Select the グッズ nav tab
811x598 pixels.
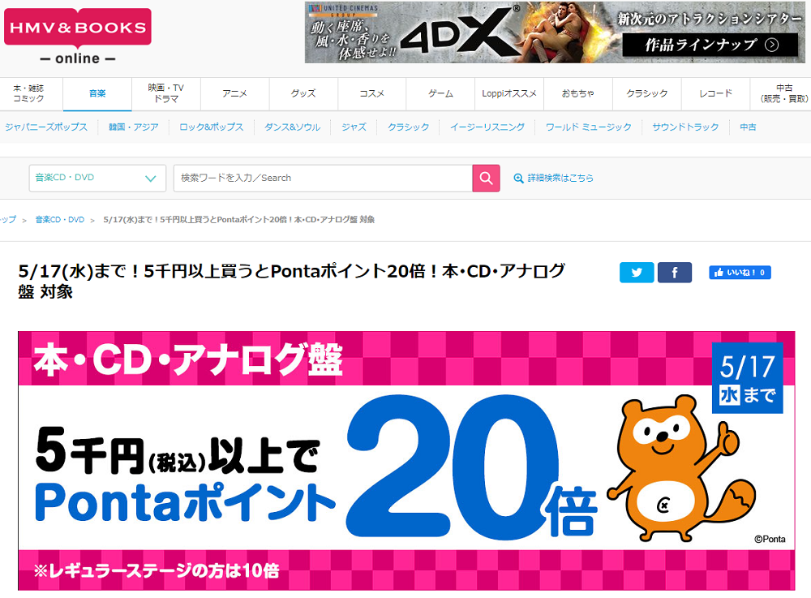(x=303, y=93)
